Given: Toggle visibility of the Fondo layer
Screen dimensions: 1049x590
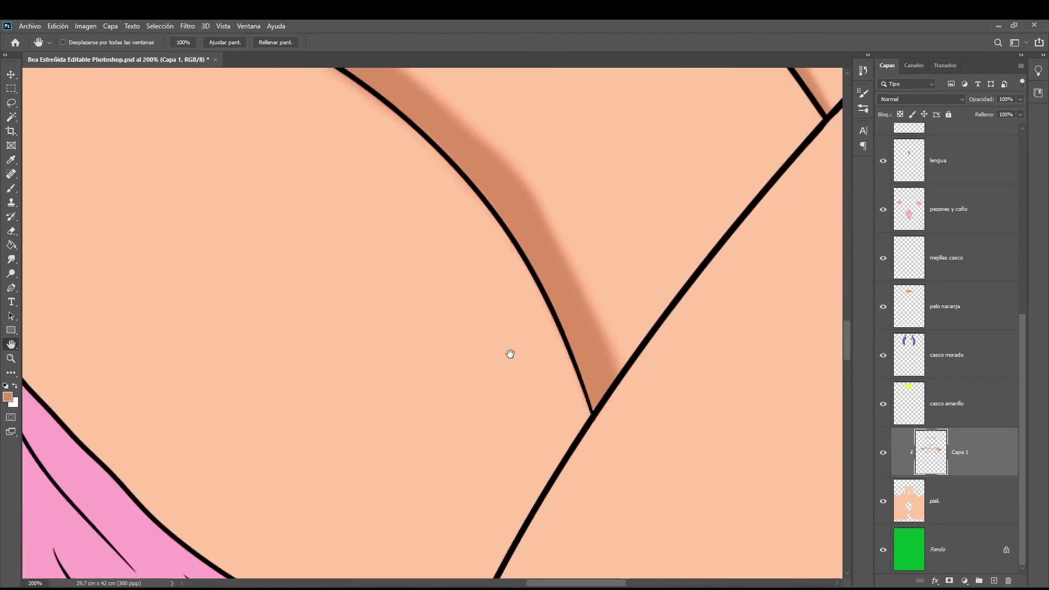Looking at the screenshot, I should tap(884, 550).
